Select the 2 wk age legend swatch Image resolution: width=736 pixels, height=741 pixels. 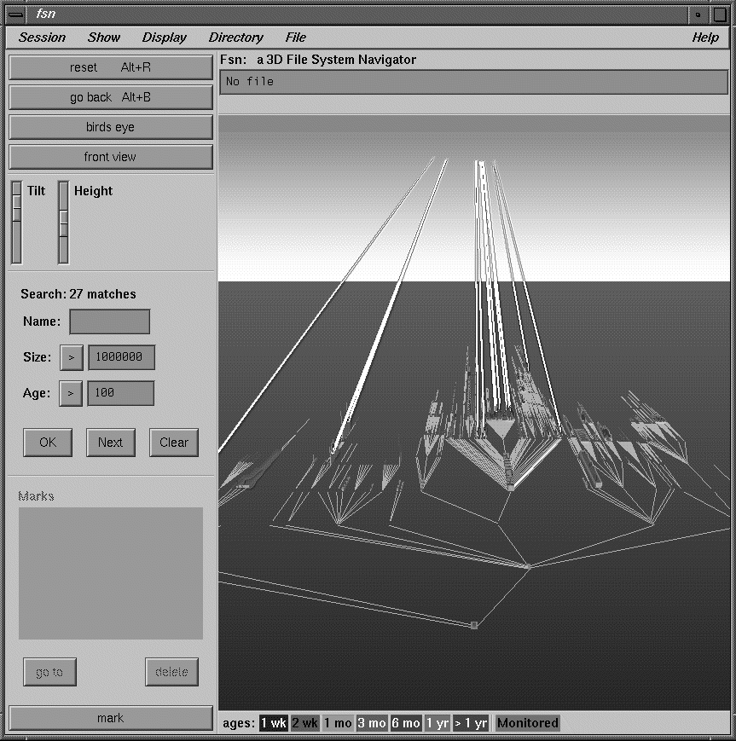point(305,723)
